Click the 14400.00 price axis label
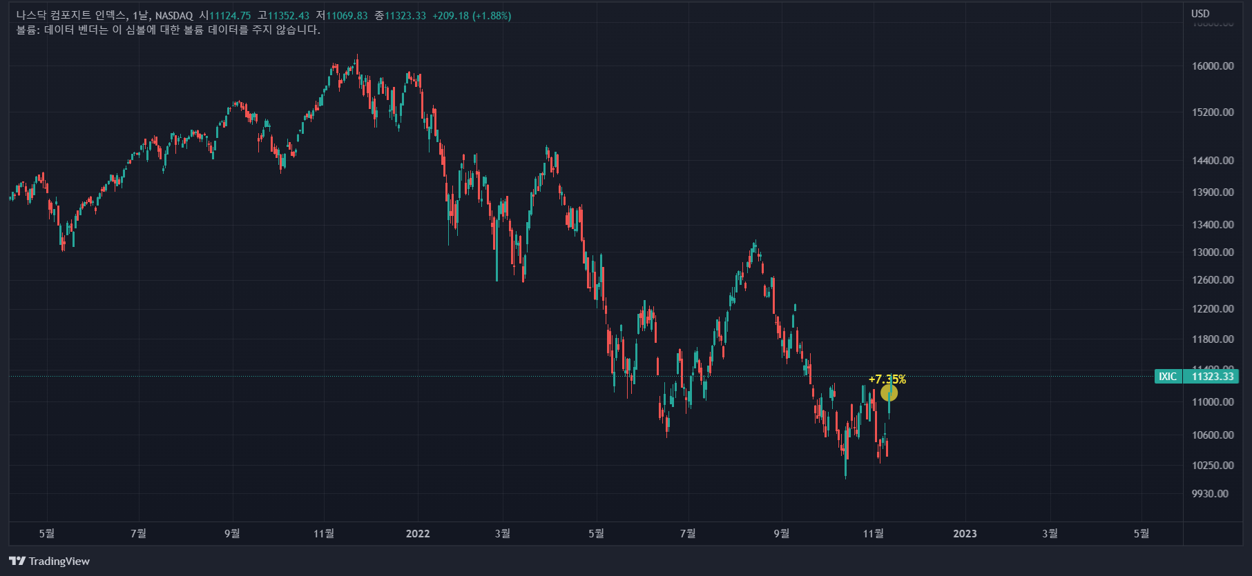The height and width of the screenshot is (576, 1252). (x=1213, y=161)
